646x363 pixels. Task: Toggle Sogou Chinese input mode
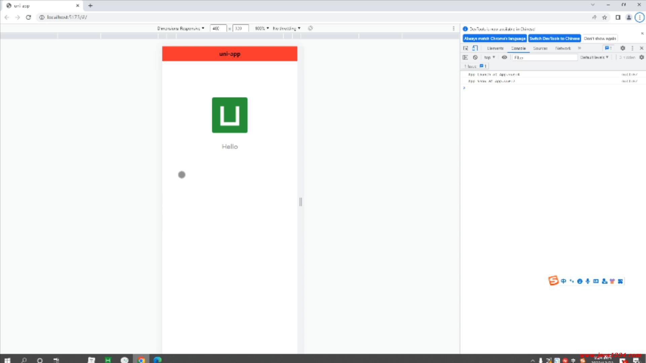click(x=564, y=281)
